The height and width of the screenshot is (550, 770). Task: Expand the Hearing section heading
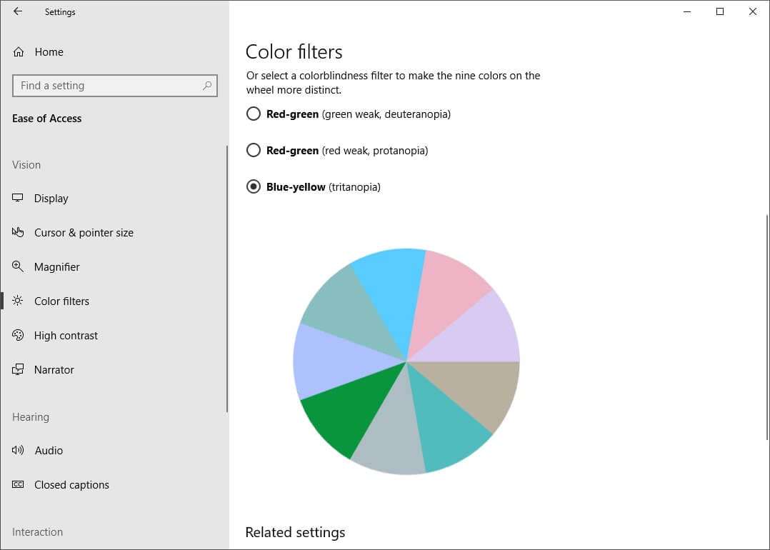click(x=30, y=416)
